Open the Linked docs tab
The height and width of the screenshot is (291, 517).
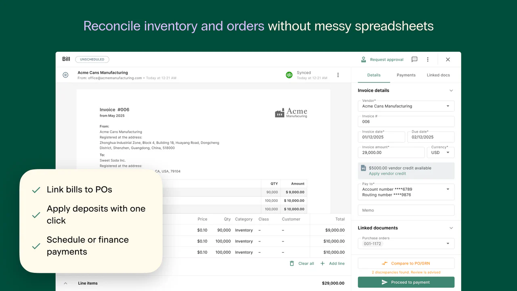point(438,75)
